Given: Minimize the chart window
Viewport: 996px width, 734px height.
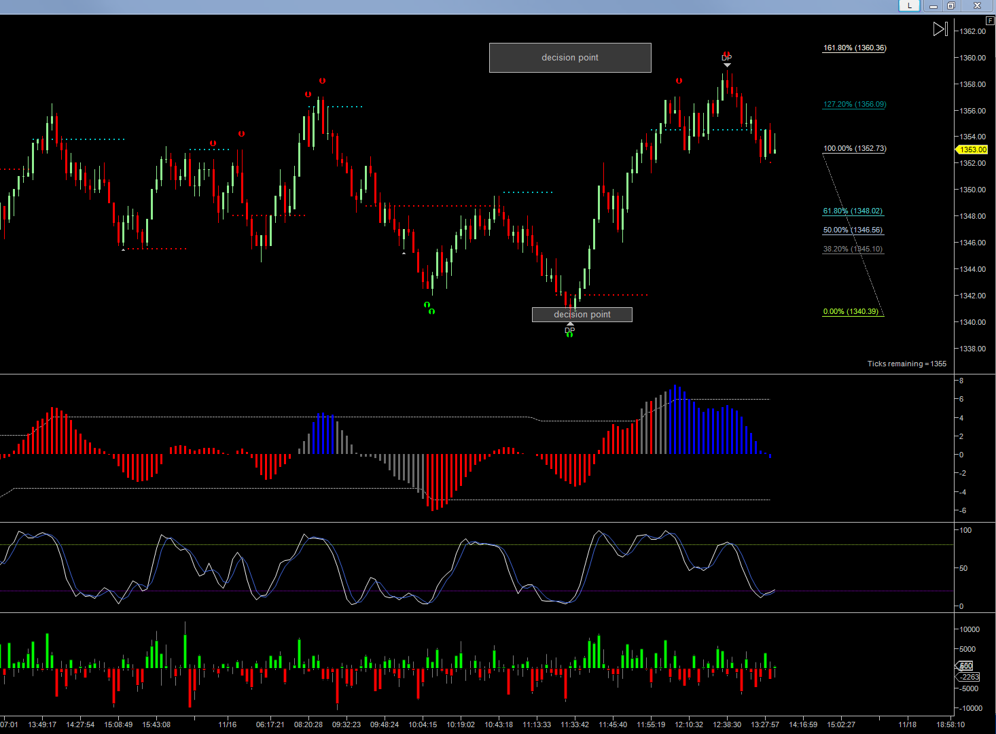Looking at the screenshot, I should click(x=933, y=6).
